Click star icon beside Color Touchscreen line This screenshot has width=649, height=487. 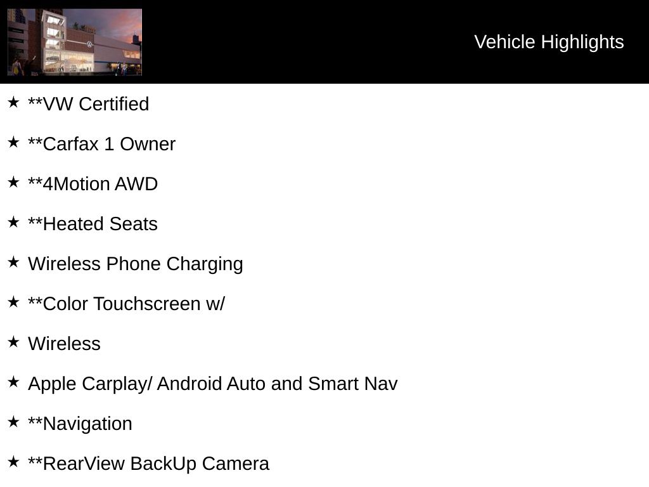tap(13, 302)
